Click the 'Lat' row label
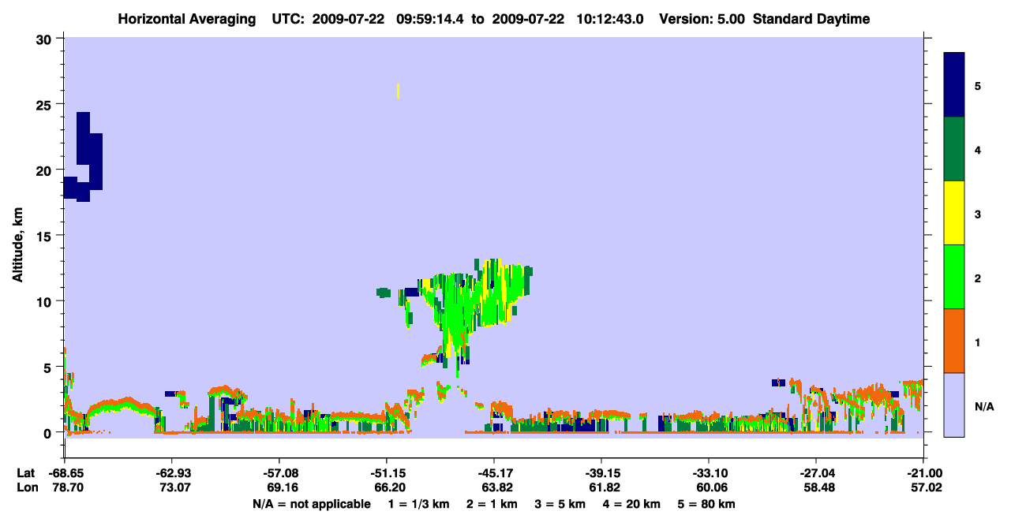The image size is (1026, 526). tap(25, 473)
